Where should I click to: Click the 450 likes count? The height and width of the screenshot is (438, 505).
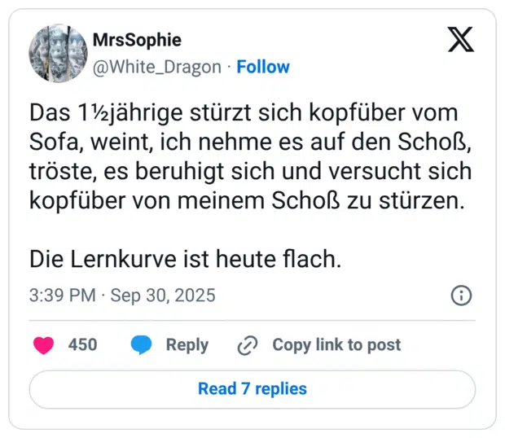point(82,344)
